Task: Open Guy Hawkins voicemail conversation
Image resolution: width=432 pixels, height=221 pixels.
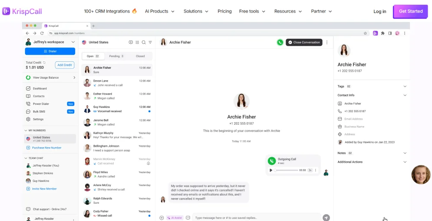Action: point(117,109)
